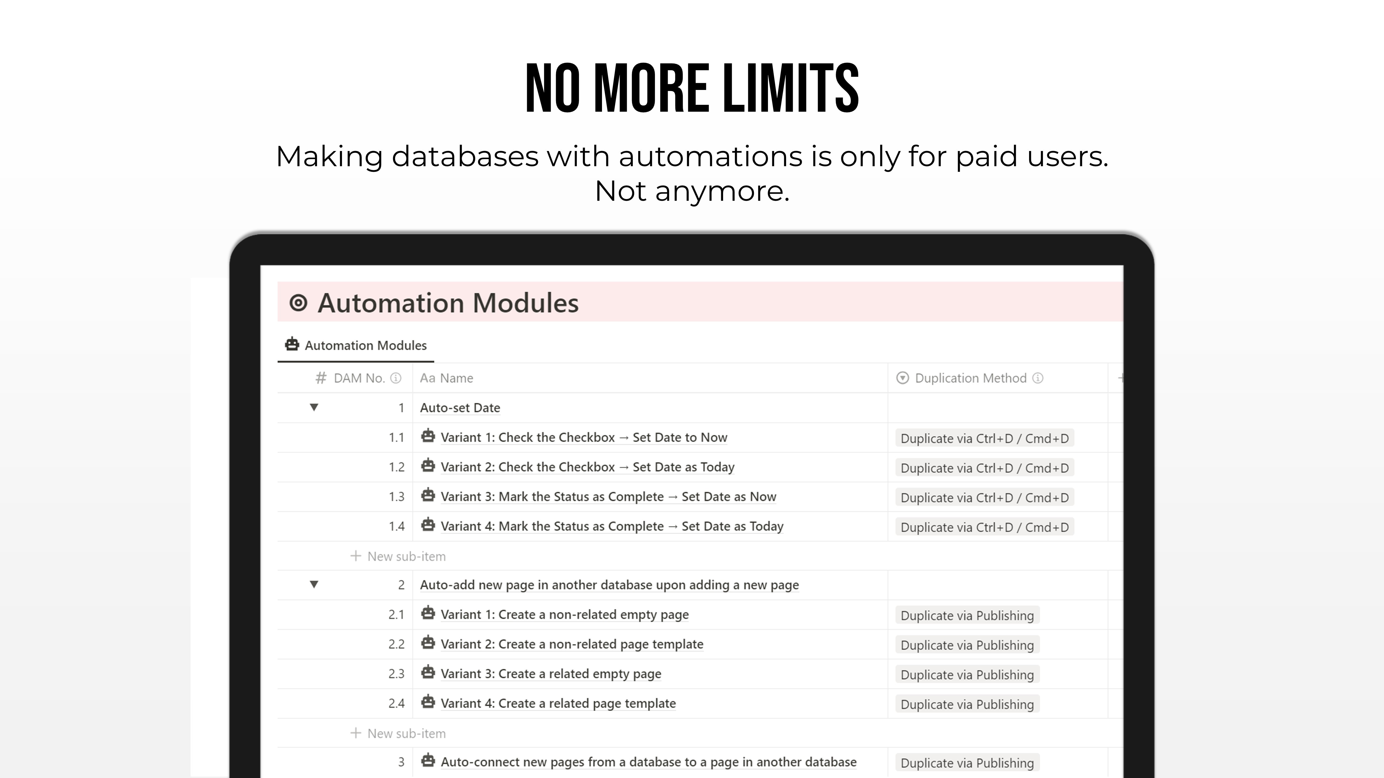Click info icon next to DAM No. column

tap(396, 378)
